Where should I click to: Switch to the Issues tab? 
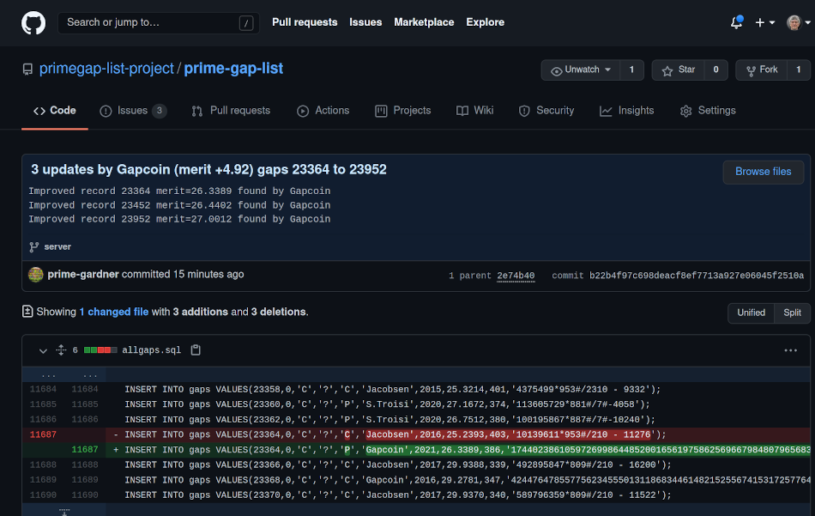tap(133, 110)
